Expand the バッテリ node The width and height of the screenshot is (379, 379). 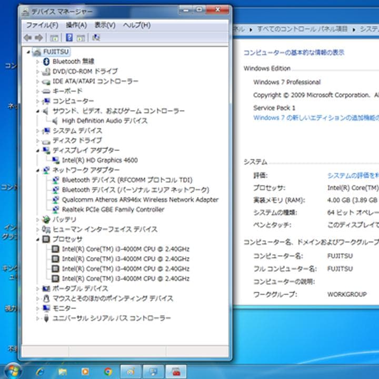38,220
